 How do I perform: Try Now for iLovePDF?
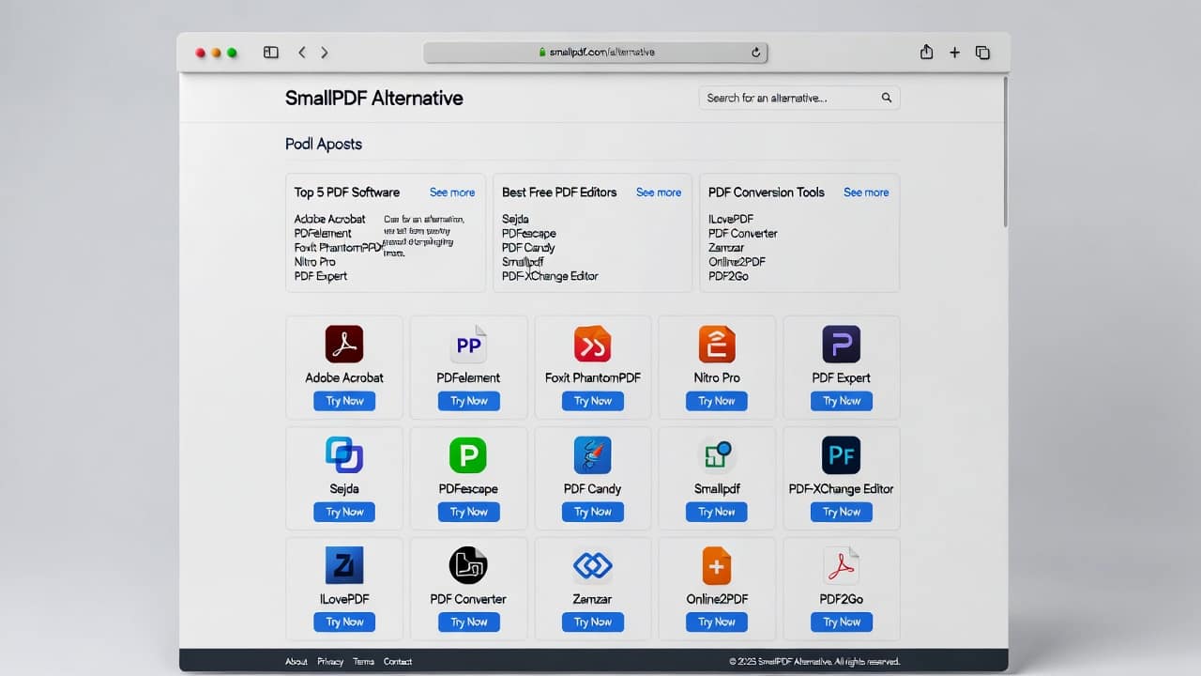344,622
